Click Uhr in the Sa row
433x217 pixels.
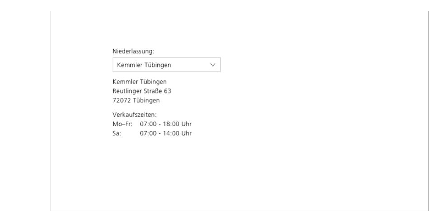pos(187,133)
